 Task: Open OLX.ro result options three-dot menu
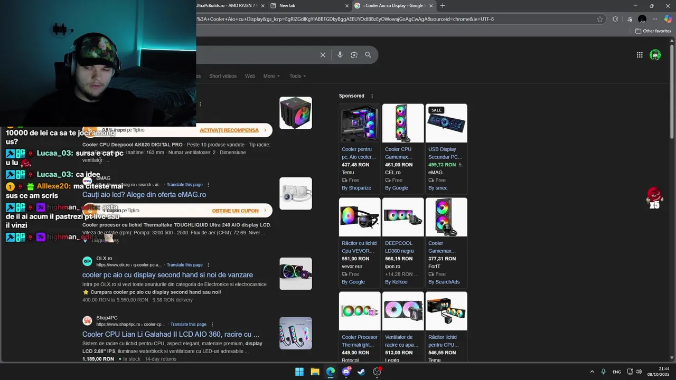click(x=208, y=265)
